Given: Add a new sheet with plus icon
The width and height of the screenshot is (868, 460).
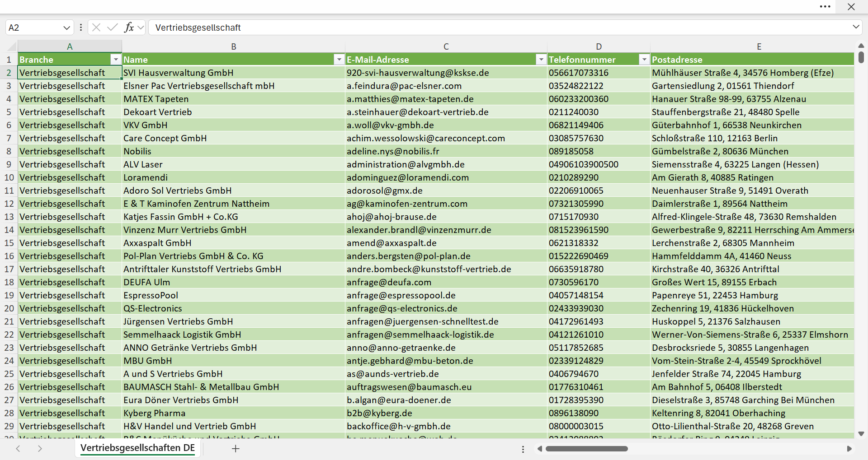Looking at the screenshot, I should [236, 448].
